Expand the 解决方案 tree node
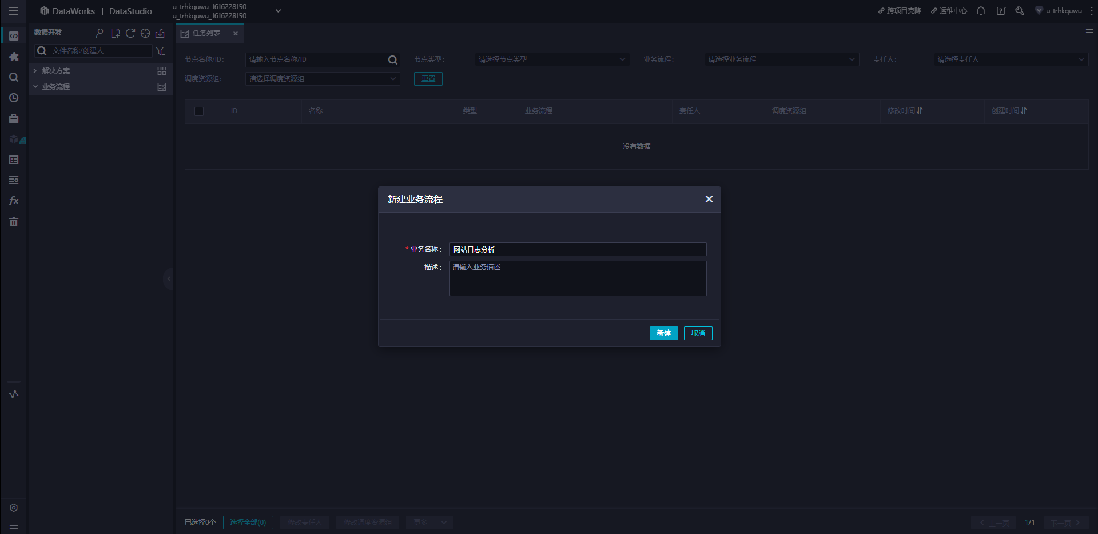This screenshot has width=1098, height=534. pyautogui.click(x=35, y=71)
